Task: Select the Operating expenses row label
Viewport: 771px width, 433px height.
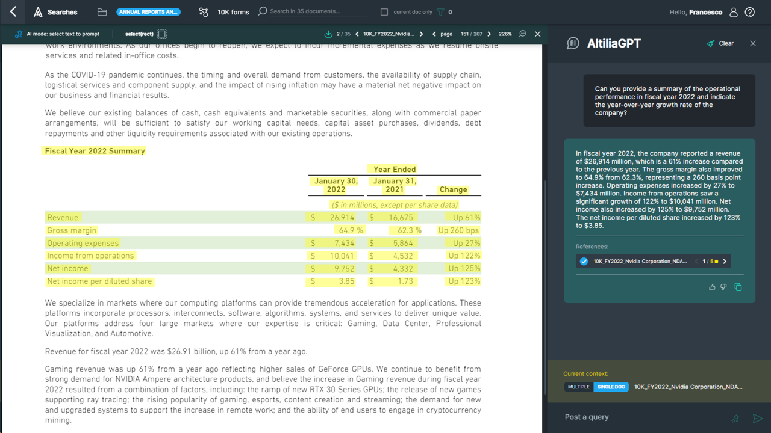Action: (x=83, y=243)
